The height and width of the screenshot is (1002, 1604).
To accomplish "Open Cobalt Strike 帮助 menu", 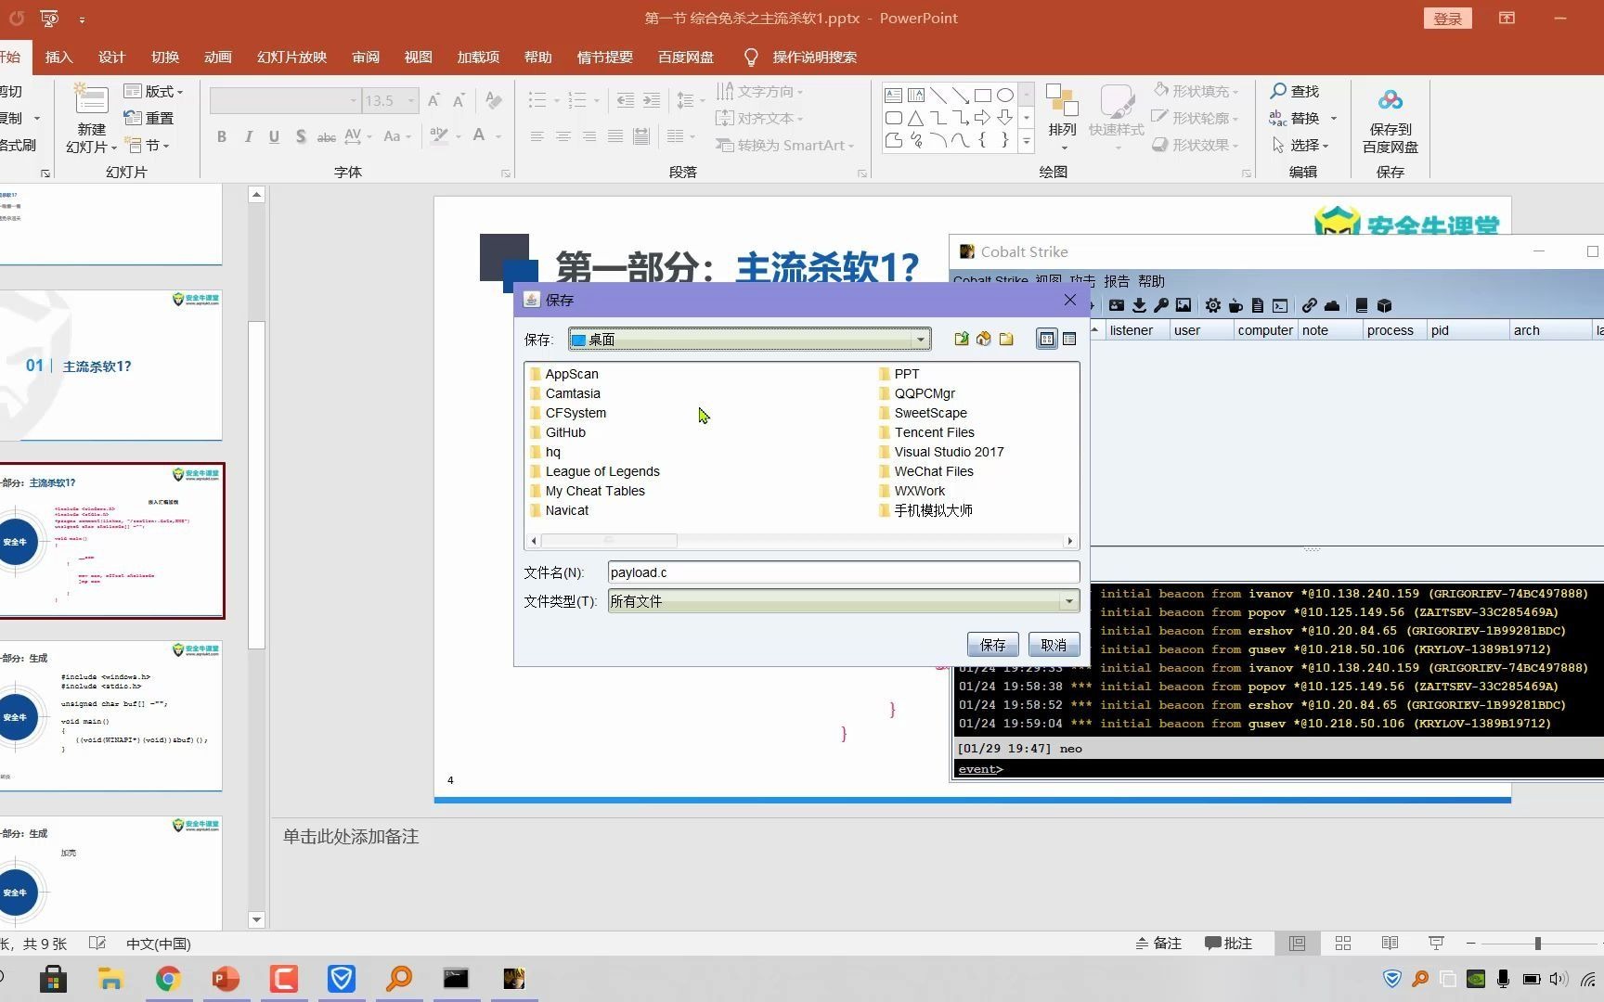I will click(x=1151, y=281).
